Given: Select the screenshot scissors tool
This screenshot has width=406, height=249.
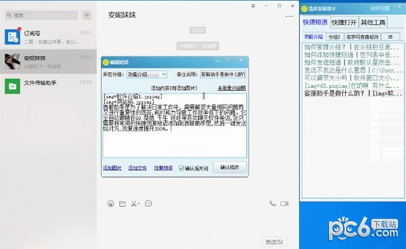Looking at the screenshot, I should [135, 204].
